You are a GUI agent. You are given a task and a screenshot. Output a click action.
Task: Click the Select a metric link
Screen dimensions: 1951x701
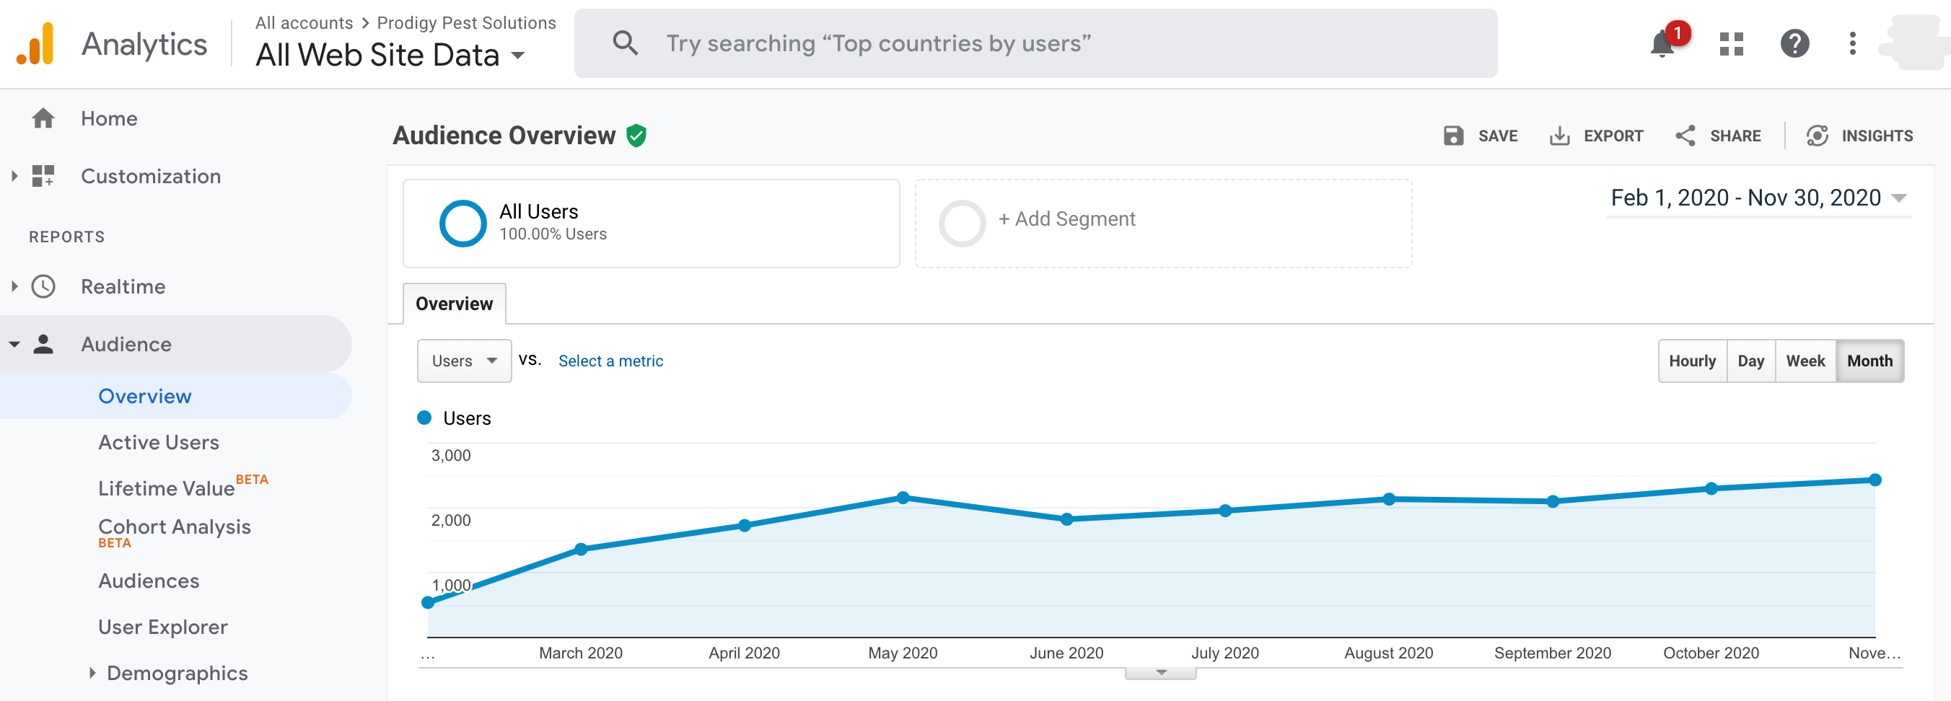tap(610, 361)
